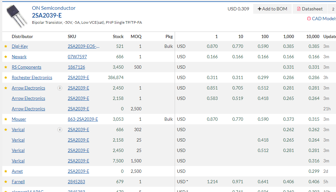
Task: Click the gold star next to Farnell
Action: [6, 182]
